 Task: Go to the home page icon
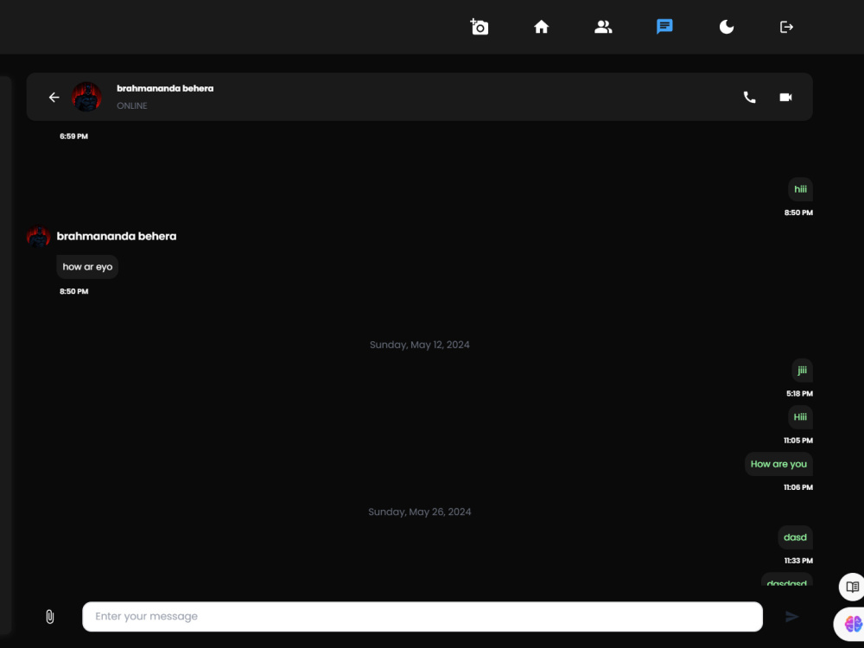click(541, 27)
